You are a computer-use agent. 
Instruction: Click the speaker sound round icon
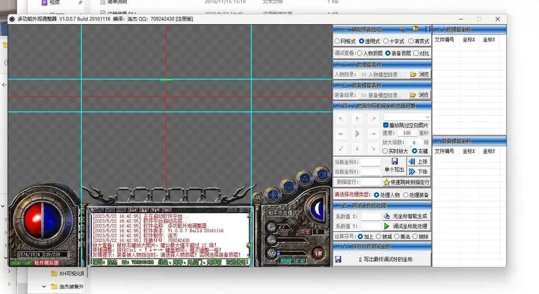pyautogui.click(x=321, y=174)
